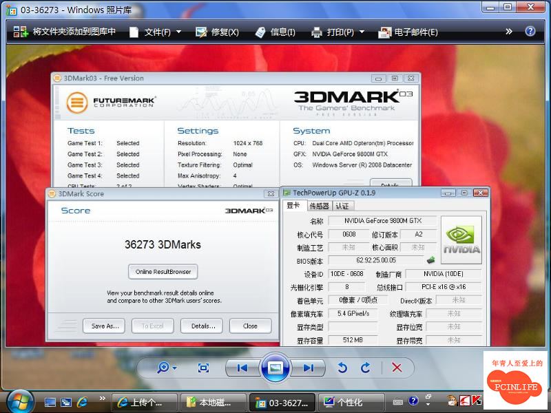Viewport: 551px width, 413px height.
Task: Click the Photo Gallery title bar icon
Action: (11, 10)
